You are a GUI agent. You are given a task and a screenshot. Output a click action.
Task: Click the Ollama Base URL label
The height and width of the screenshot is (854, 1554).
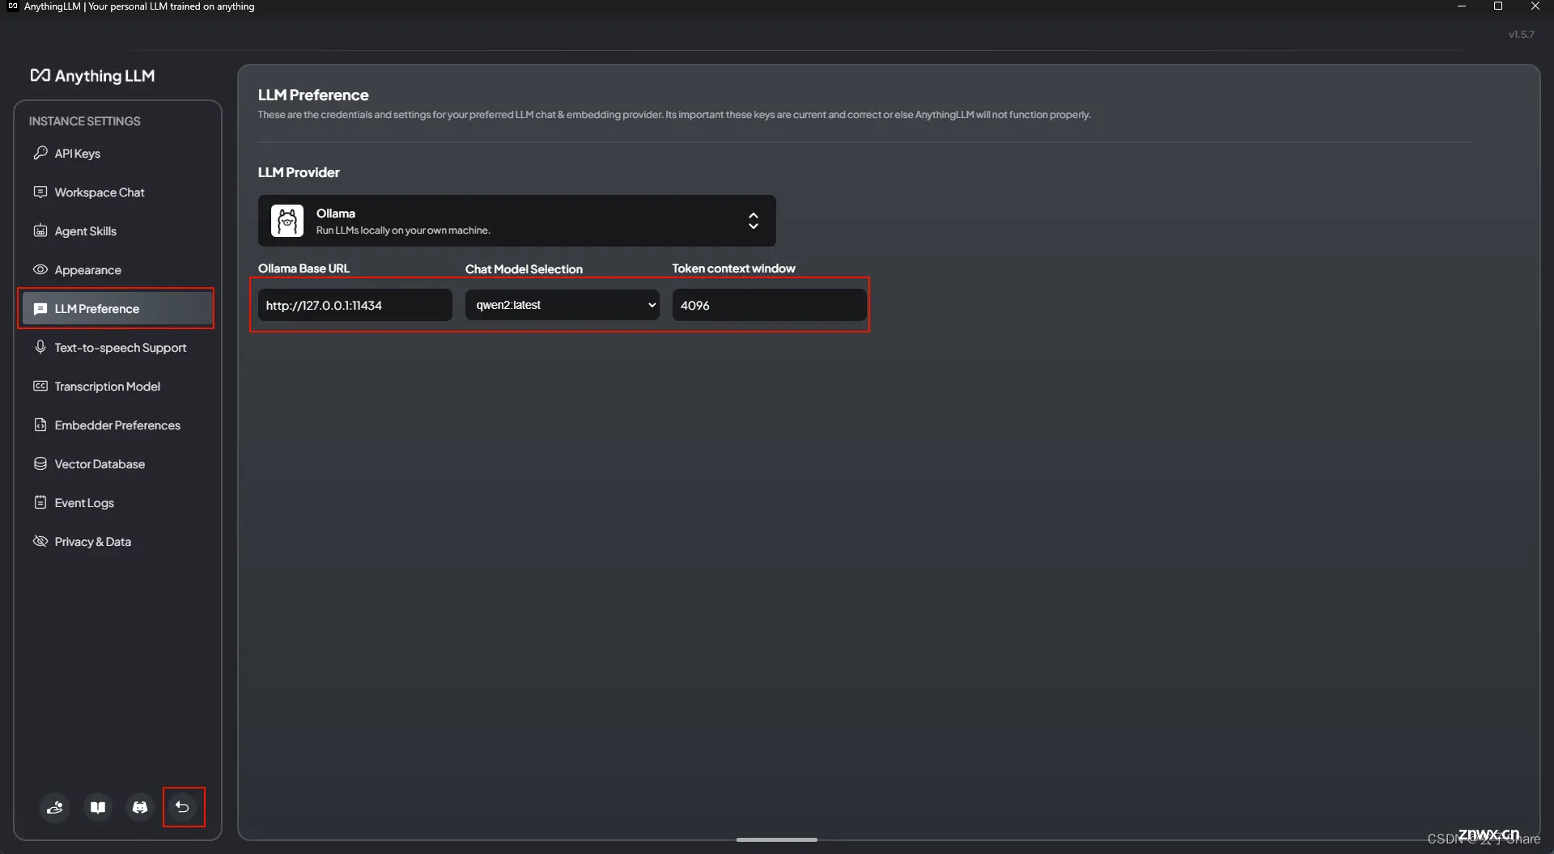point(304,268)
